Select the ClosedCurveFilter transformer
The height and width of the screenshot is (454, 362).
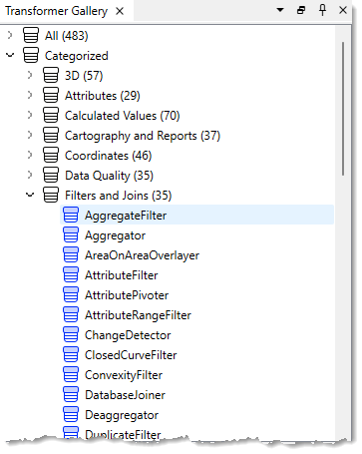pyautogui.click(x=131, y=355)
